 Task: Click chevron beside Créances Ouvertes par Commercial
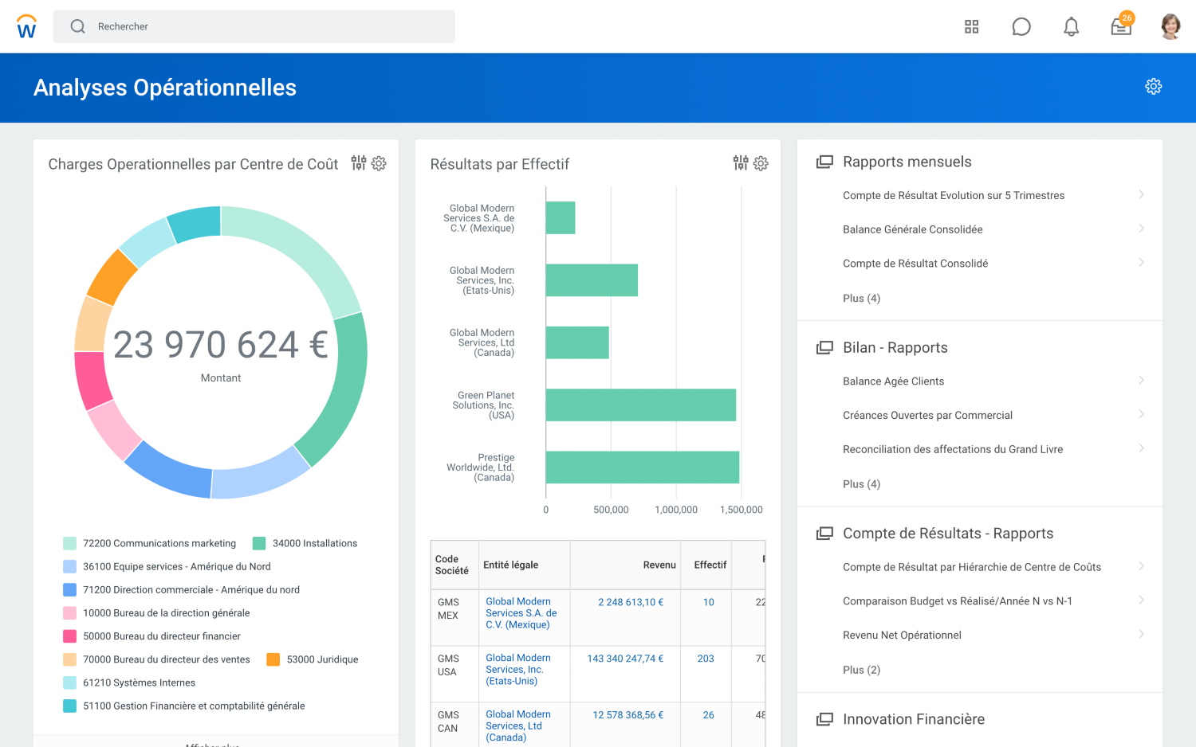tap(1141, 414)
